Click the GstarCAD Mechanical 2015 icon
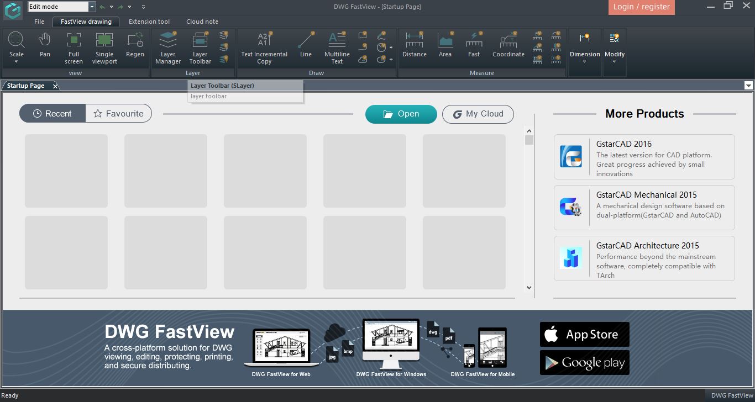 (x=571, y=207)
